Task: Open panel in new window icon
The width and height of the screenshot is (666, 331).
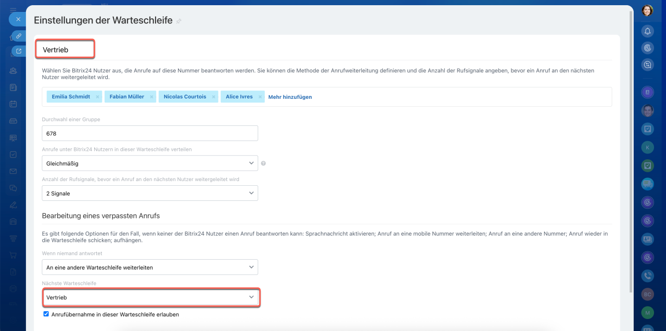Action: pos(19,51)
